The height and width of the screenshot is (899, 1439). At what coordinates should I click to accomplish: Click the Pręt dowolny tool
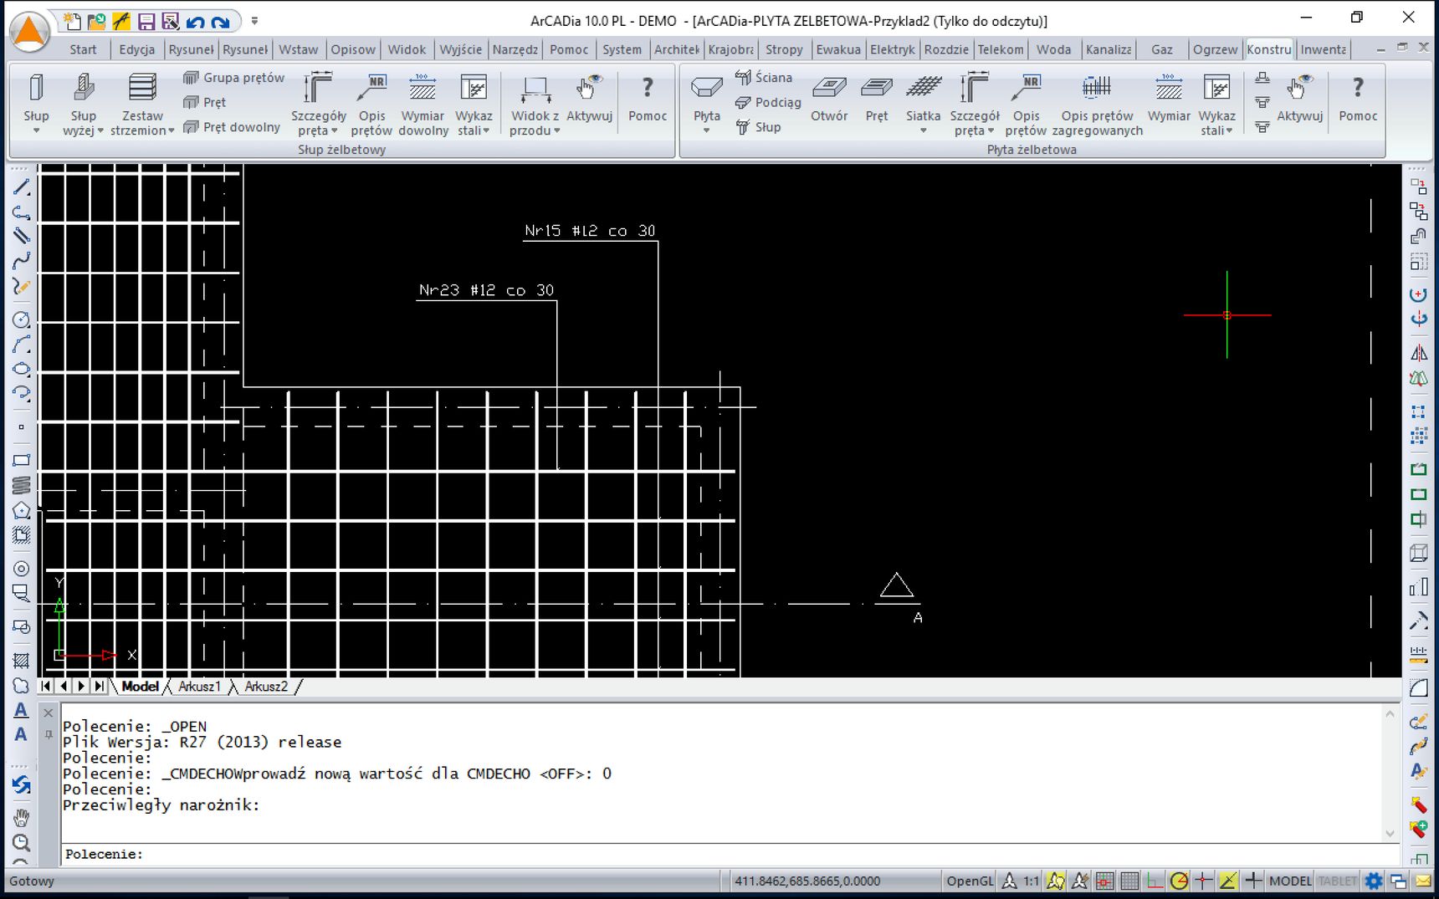(232, 127)
